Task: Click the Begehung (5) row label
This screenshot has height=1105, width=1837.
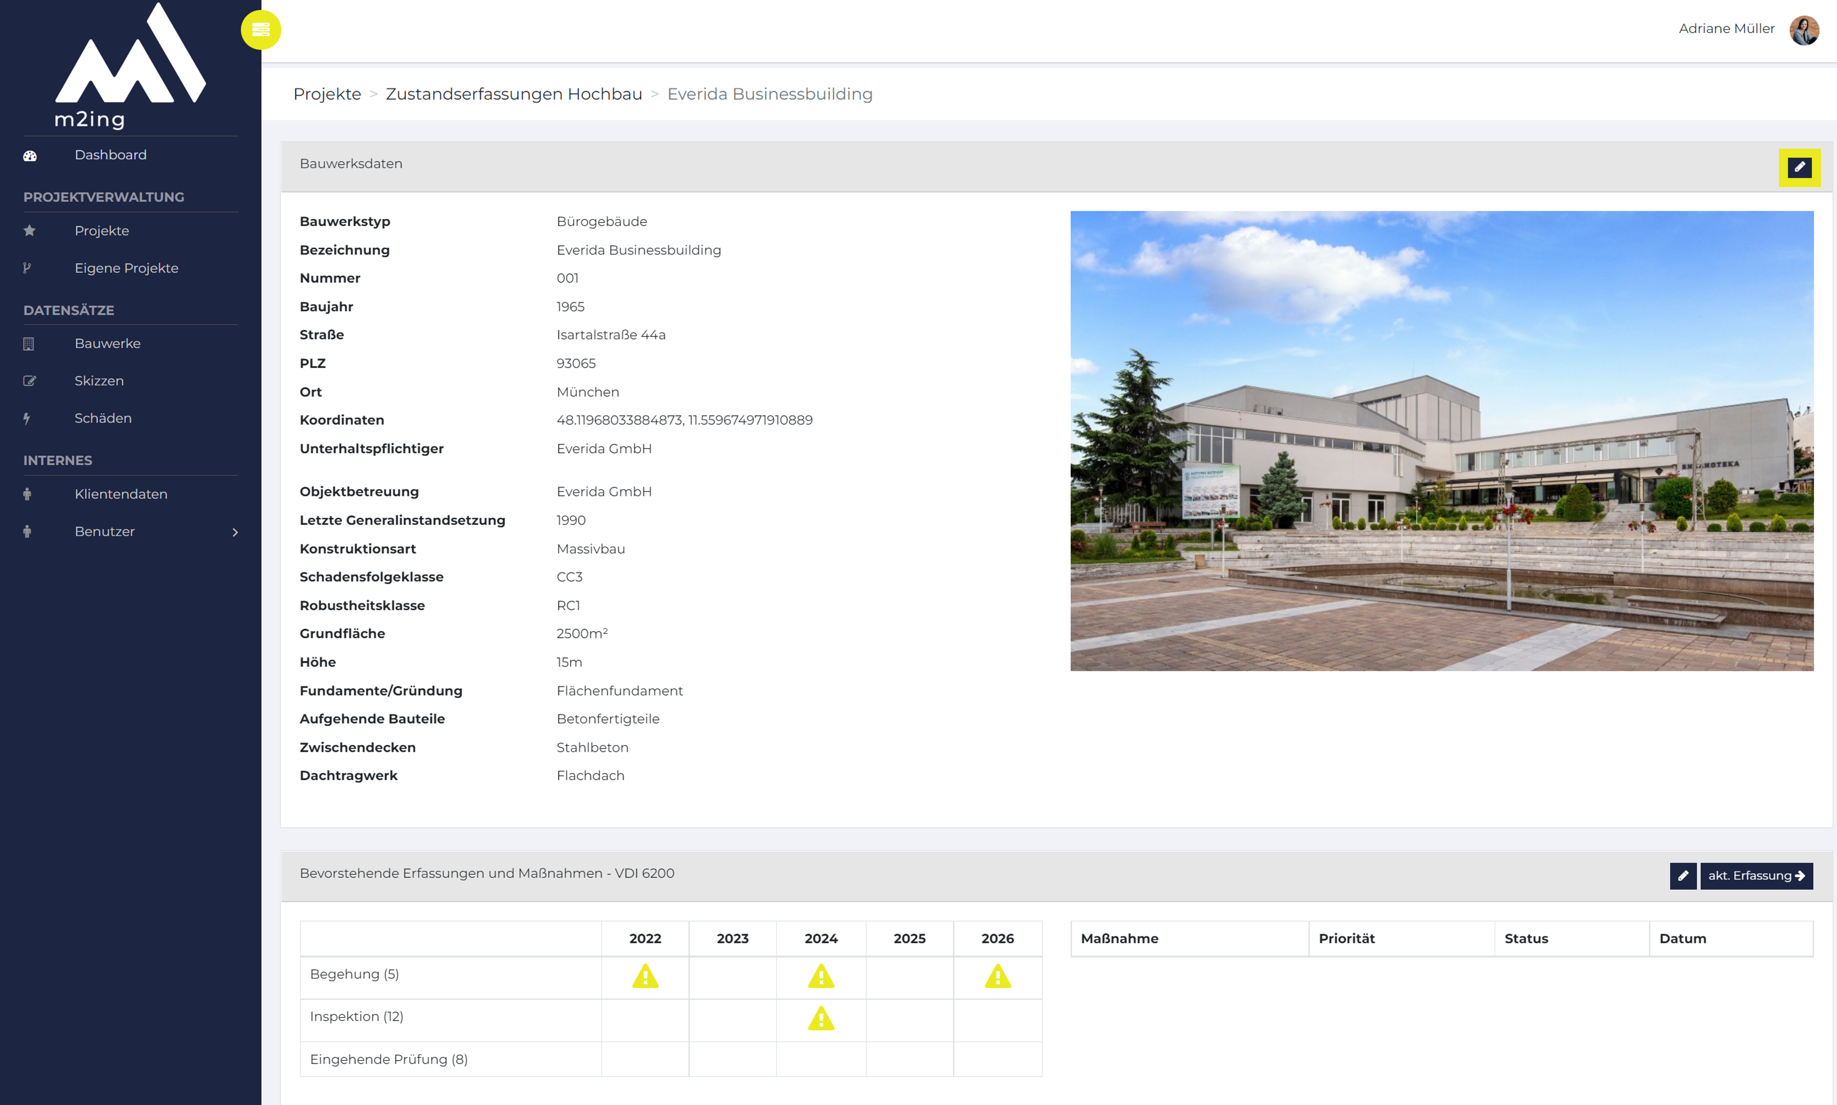Action: 355,975
